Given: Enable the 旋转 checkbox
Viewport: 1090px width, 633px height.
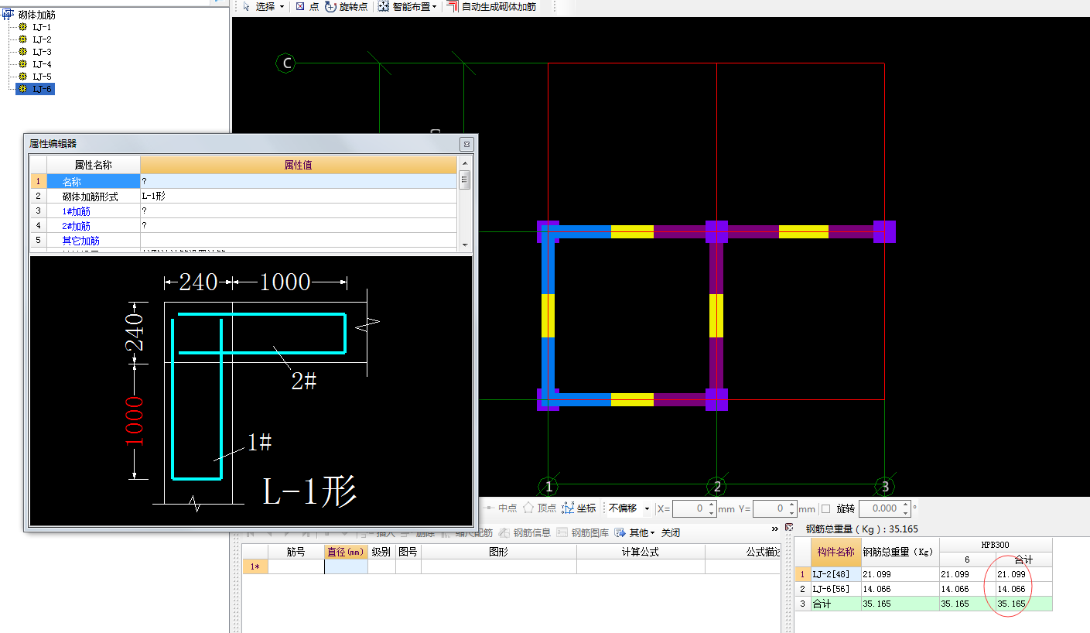Looking at the screenshot, I should (825, 508).
